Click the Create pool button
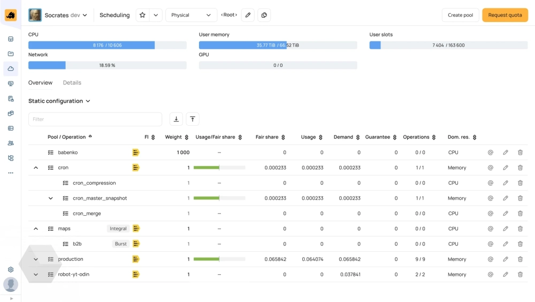 (460, 15)
